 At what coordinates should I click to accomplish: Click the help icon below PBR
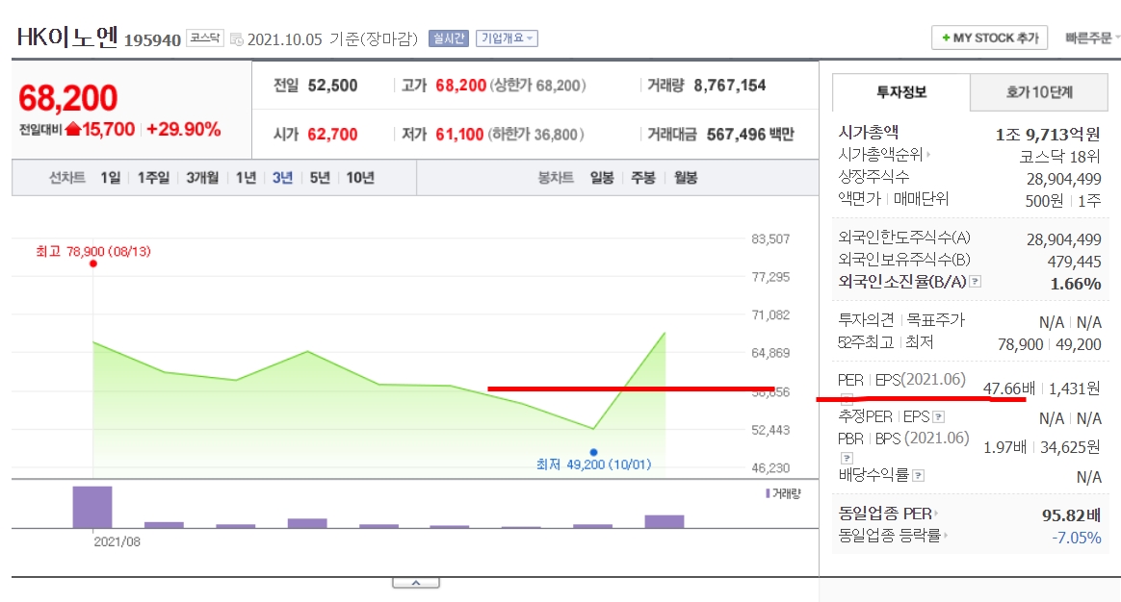[x=847, y=458]
